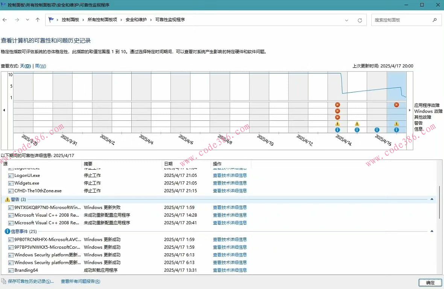Collapse the 警告 (3) group
Screen dimensions: 444x289
tap(432, 199)
